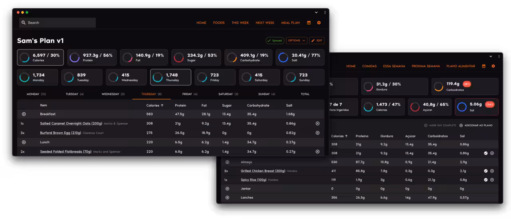Remove the Spicy Rice row
This screenshot has width=511, height=219.
(x=492, y=180)
